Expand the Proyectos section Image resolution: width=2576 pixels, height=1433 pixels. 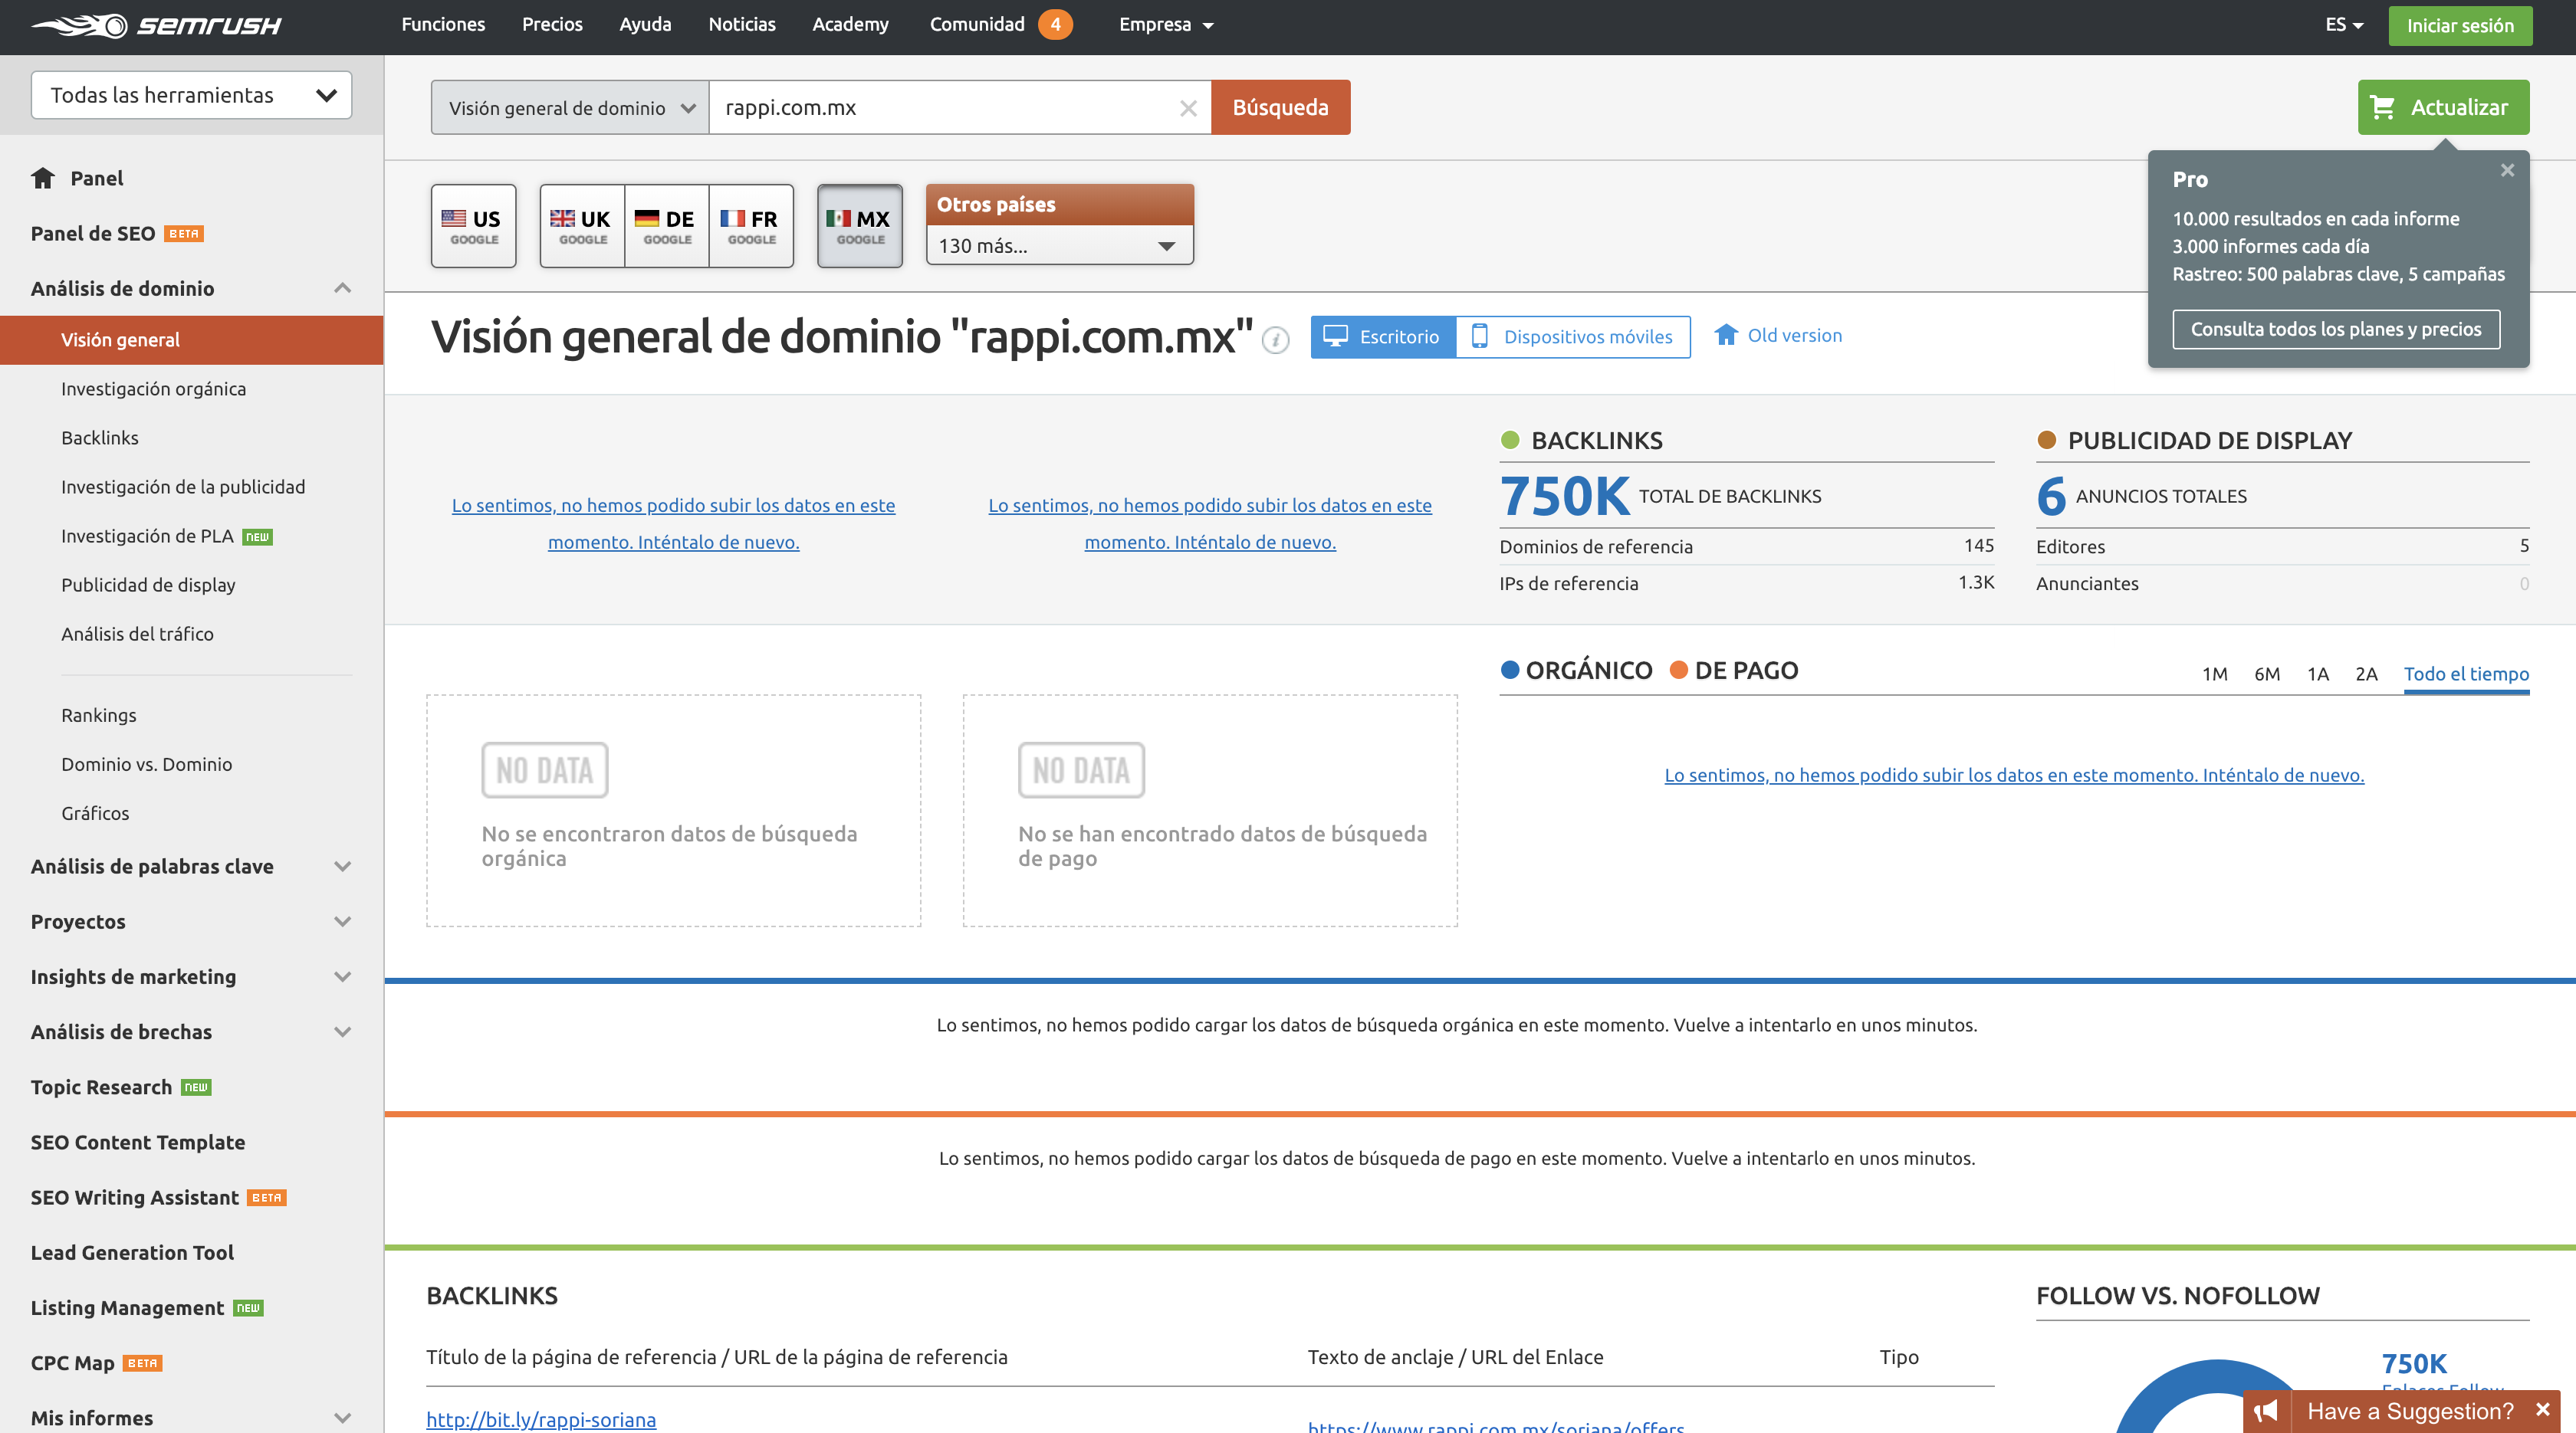point(342,921)
